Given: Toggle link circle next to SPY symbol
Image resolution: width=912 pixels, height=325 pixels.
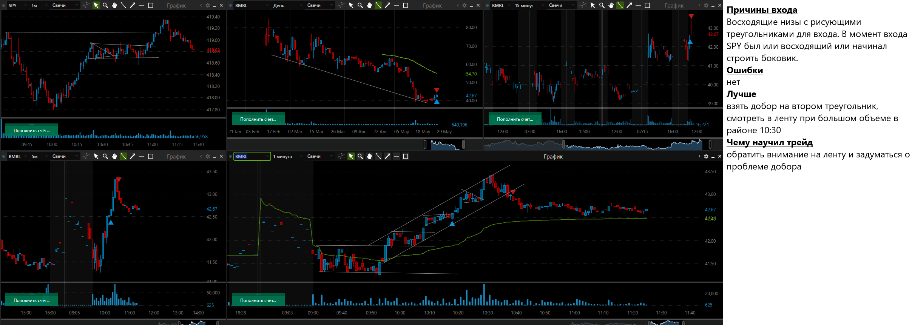Looking at the screenshot, I should [x=4, y=5].
